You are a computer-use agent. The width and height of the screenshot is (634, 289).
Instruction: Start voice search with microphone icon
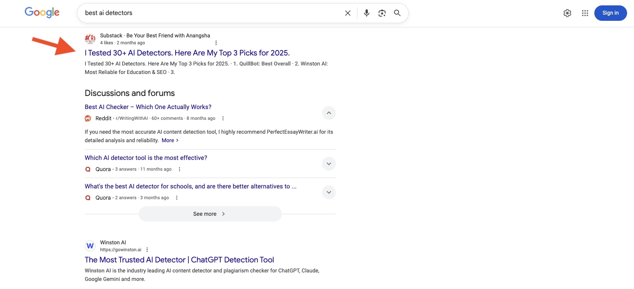tap(367, 13)
